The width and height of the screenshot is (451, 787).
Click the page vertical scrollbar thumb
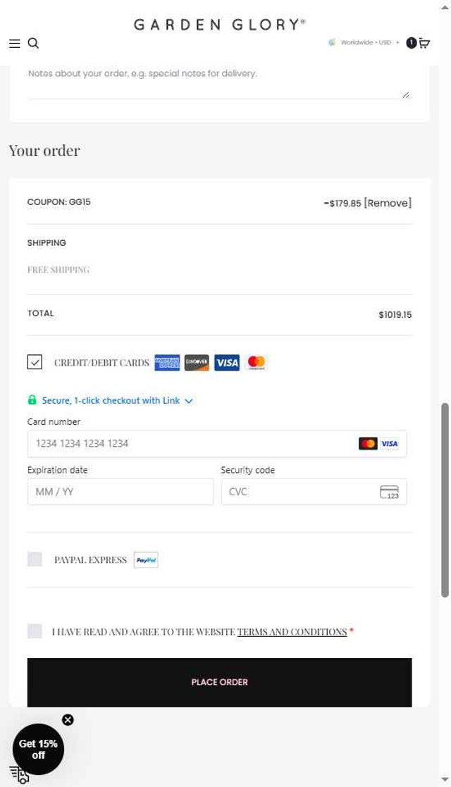445,500
